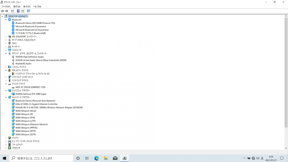This screenshot has width=288, height=162.
Task: Open the 表示(V) menu
Action: tap(27, 6)
